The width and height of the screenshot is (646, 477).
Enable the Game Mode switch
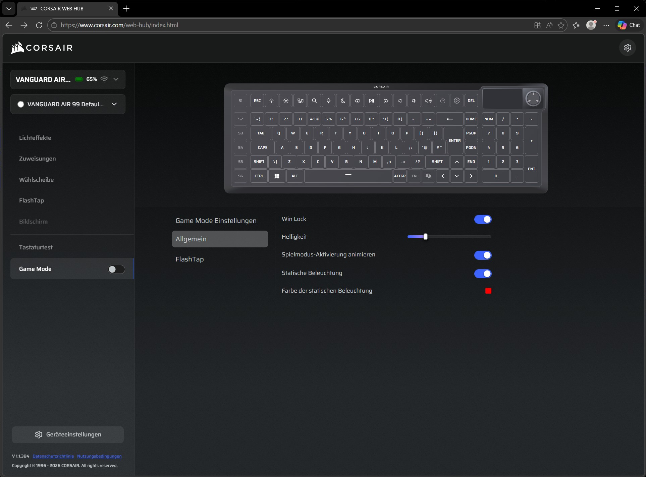coord(116,269)
